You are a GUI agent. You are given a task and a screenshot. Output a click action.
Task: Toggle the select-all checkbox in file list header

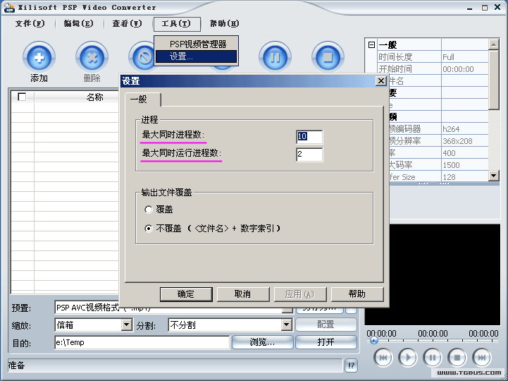[22, 97]
